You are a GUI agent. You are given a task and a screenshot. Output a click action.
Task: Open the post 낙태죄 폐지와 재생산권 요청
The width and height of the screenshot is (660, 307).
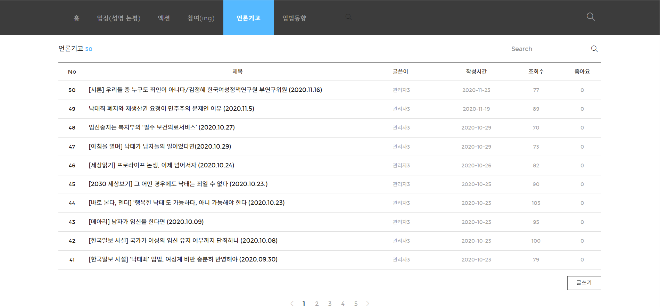tap(171, 109)
